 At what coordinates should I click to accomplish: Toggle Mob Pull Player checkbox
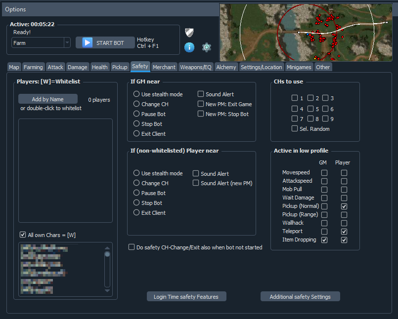coord(344,190)
